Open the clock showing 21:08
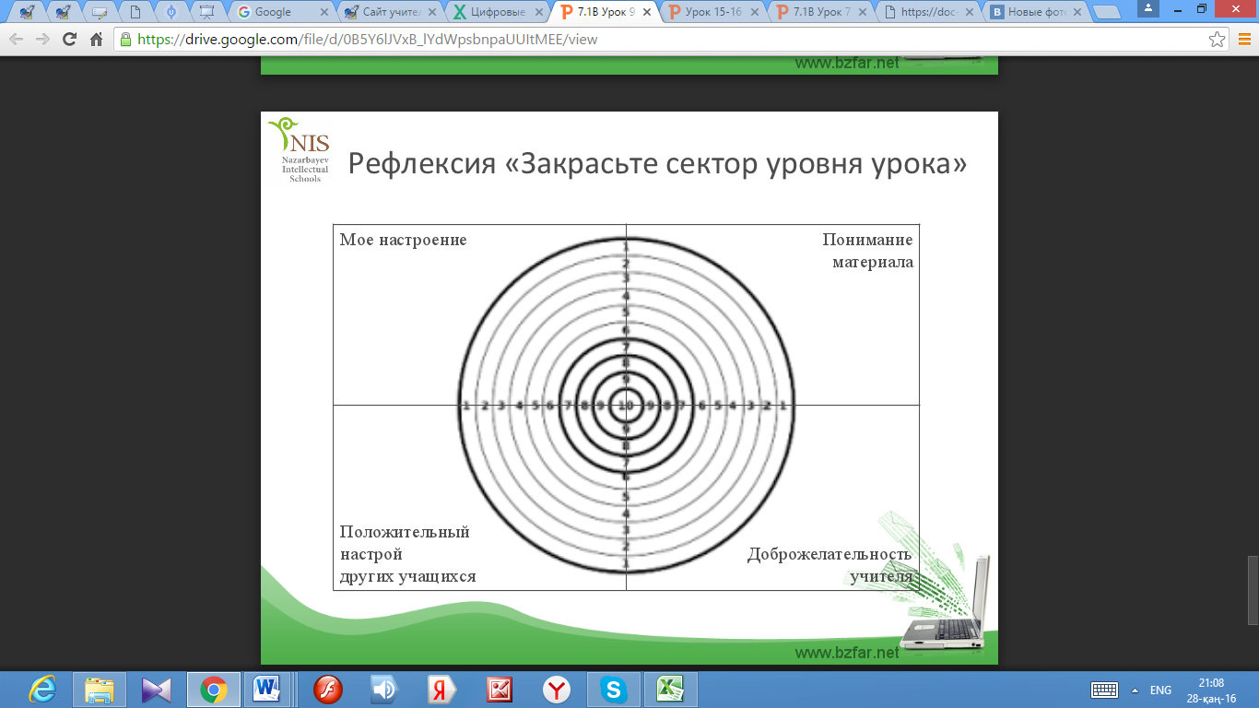This screenshot has height=708, width=1259. click(x=1211, y=690)
